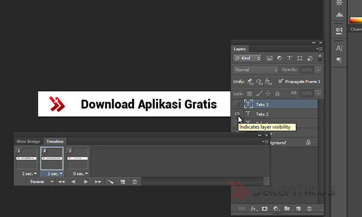Filter layers by pixel layer type
The height and width of the screenshot is (217, 362).
[270, 58]
